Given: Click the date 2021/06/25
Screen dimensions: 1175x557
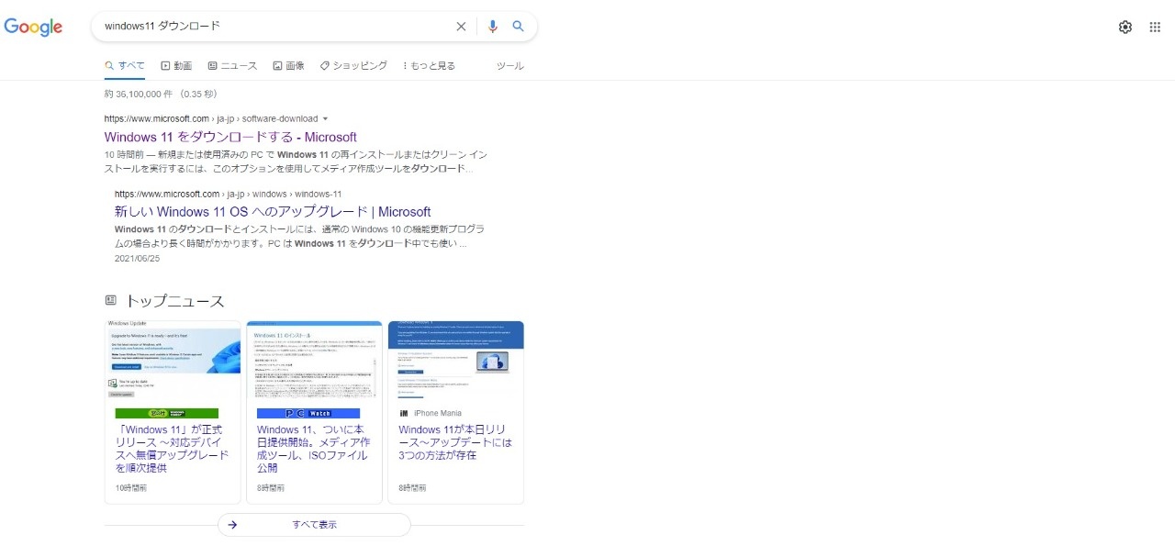Looking at the screenshot, I should pos(138,259).
